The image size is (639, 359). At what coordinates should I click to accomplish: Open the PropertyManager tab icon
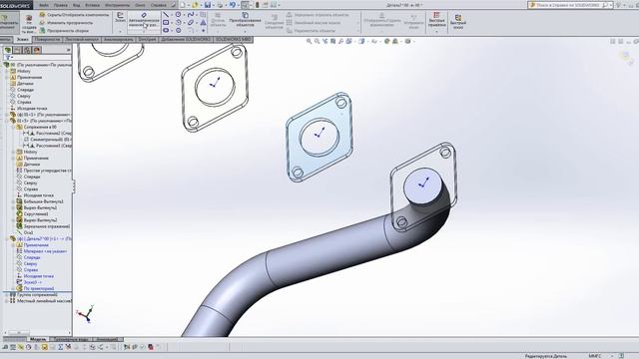18,50
